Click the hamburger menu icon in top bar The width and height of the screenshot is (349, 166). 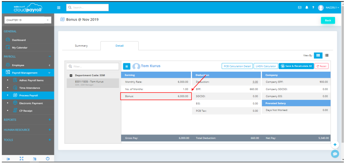(x=59, y=7)
